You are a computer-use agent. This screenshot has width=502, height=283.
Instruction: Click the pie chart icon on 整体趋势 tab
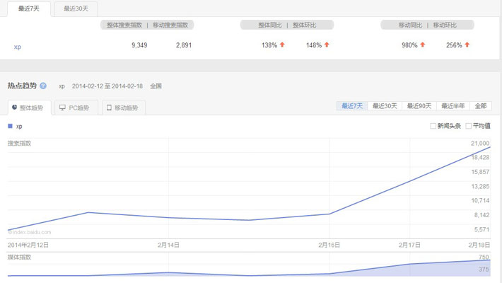pos(14,108)
